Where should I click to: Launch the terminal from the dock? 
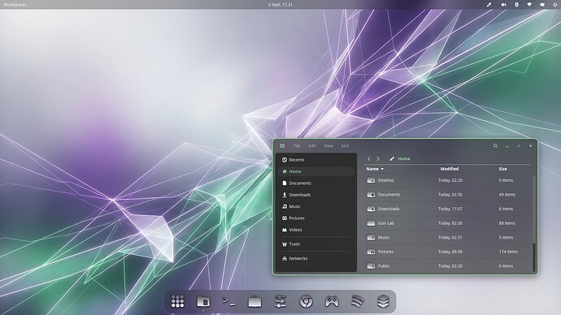(x=229, y=301)
